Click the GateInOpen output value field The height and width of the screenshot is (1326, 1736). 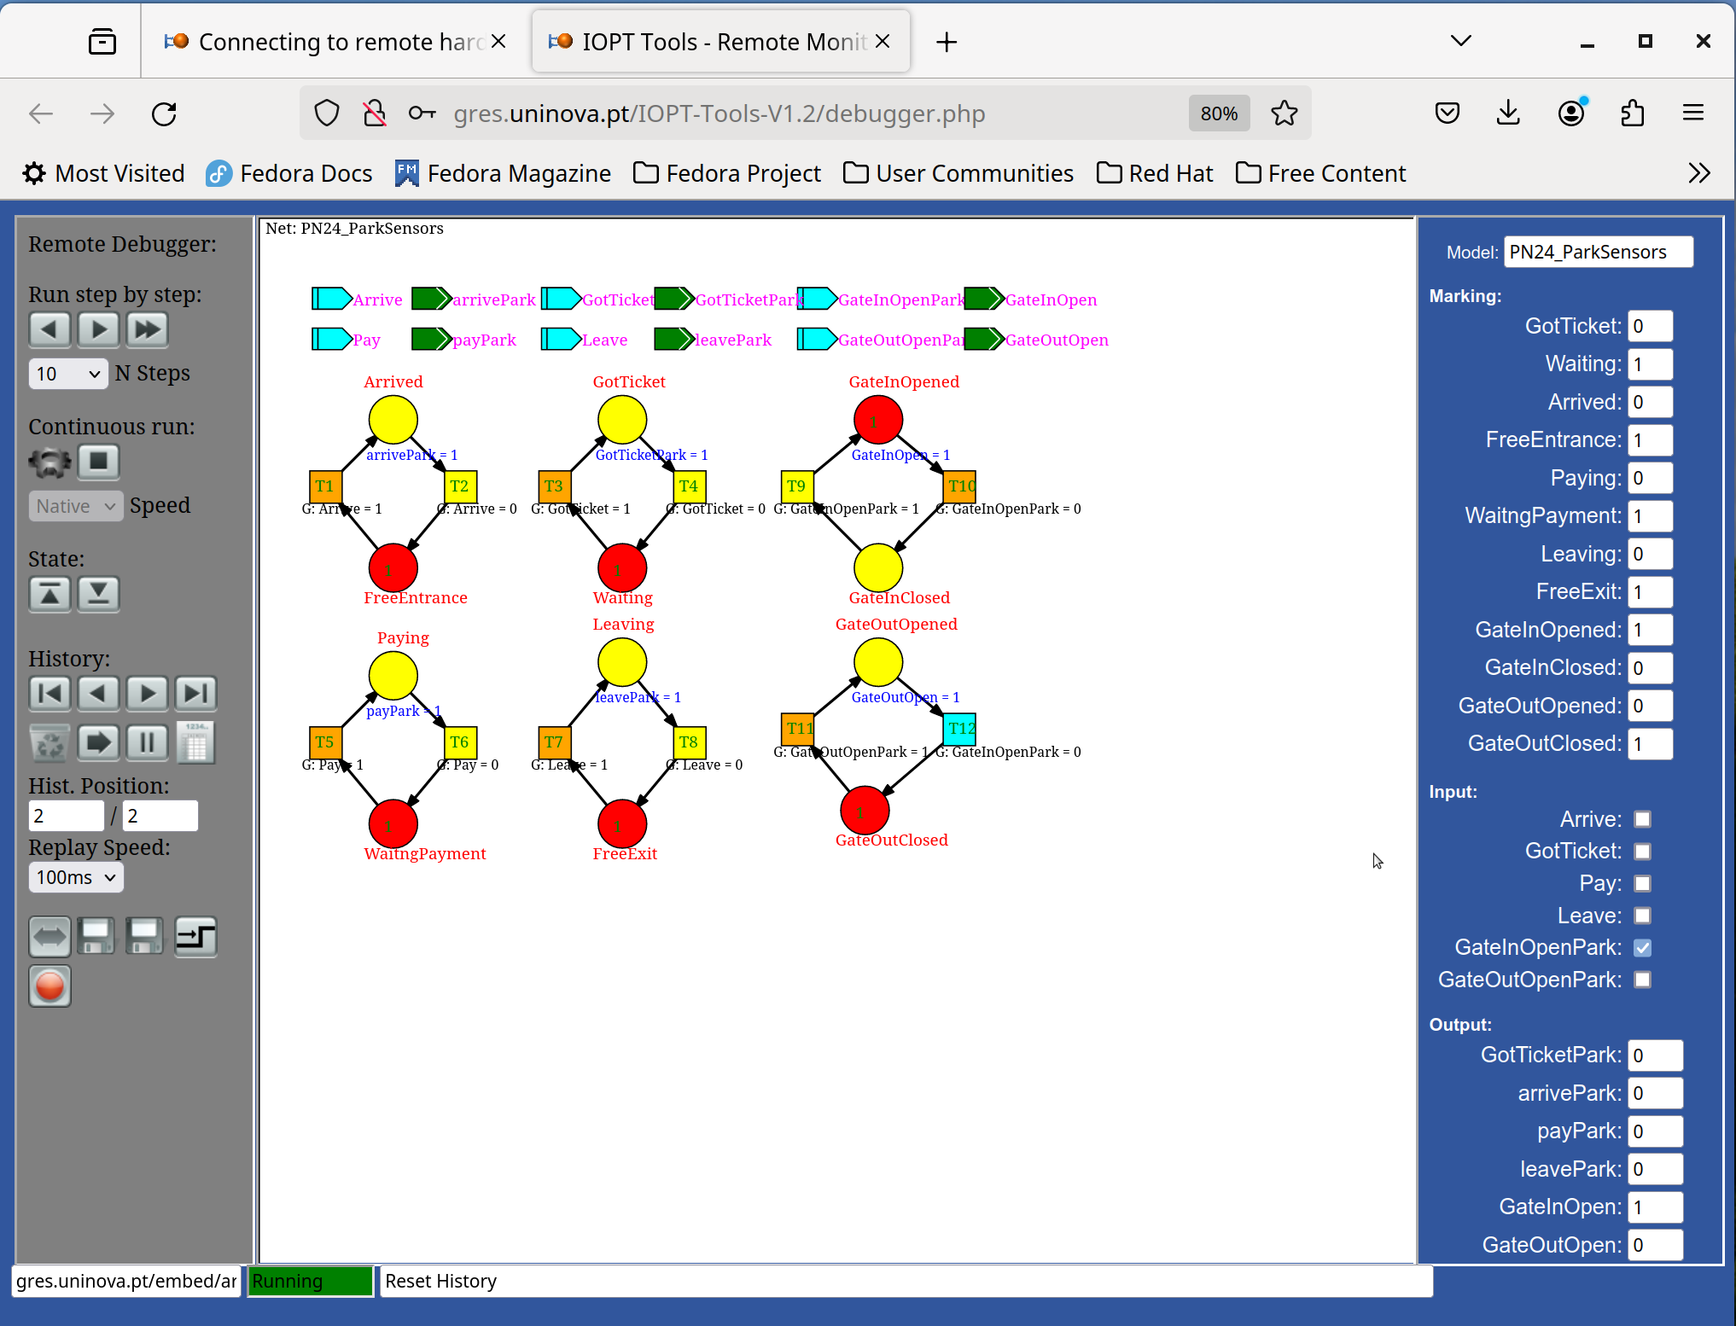pos(1655,1207)
